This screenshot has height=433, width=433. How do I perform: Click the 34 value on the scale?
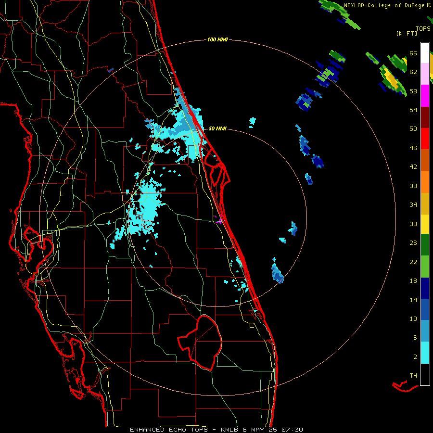tap(413, 205)
